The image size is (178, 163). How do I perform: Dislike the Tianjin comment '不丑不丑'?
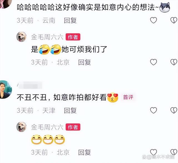(174, 110)
